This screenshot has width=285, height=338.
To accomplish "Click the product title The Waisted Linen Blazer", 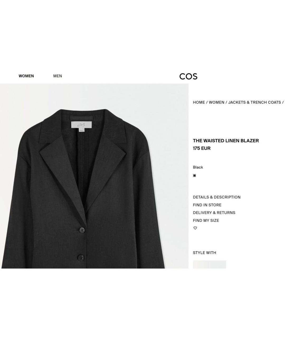I will click(226, 141).
